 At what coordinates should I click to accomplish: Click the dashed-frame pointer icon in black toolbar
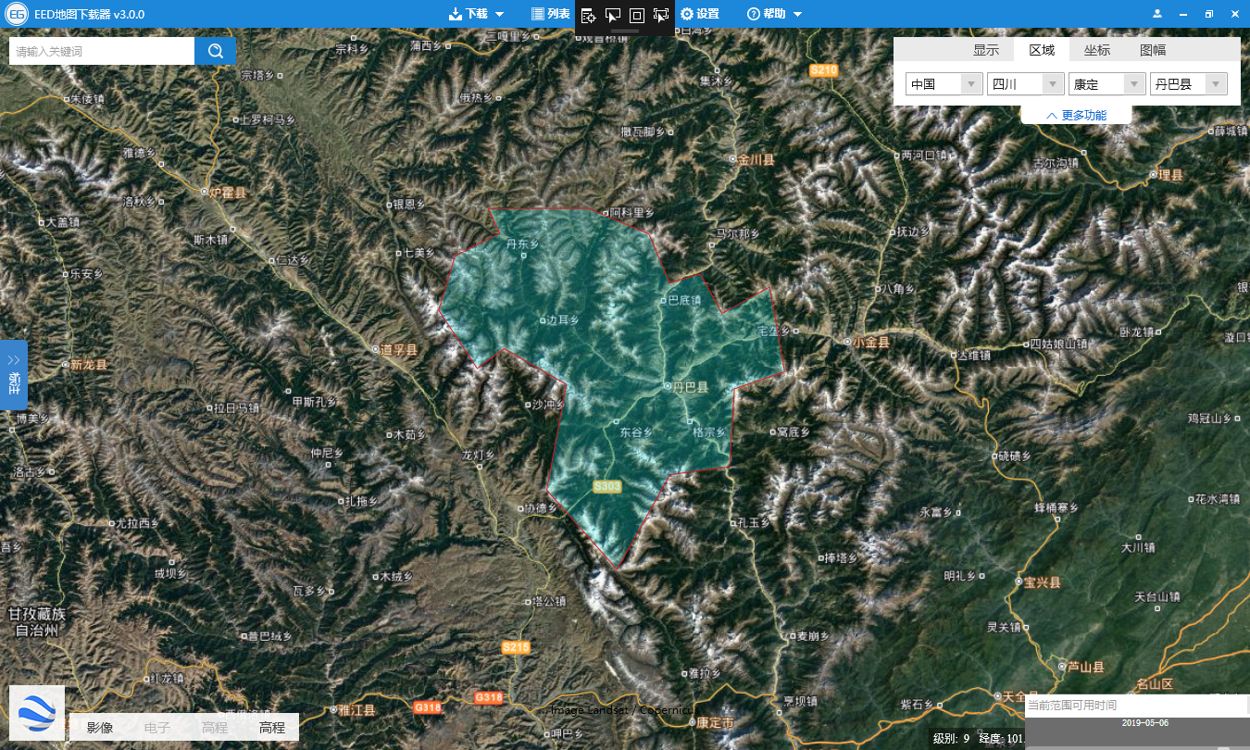660,15
